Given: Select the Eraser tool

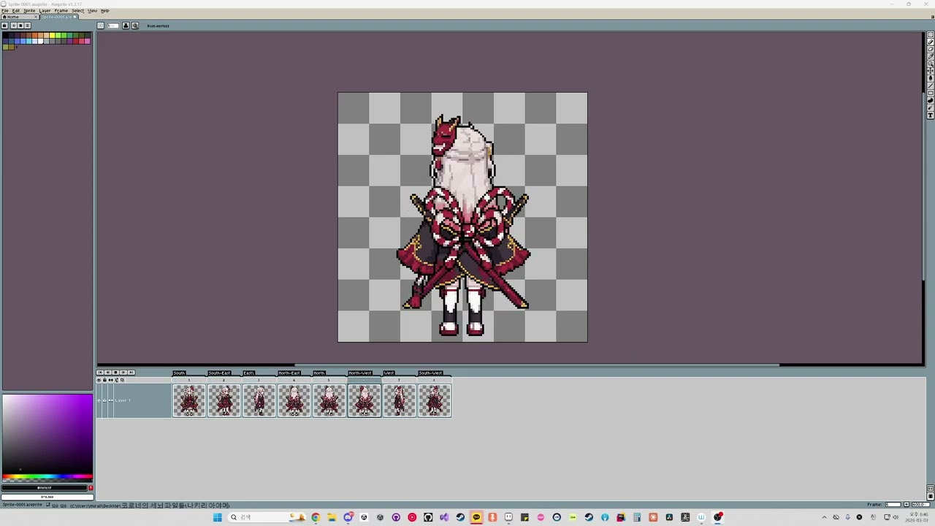Looking at the screenshot, I should 931,49.
